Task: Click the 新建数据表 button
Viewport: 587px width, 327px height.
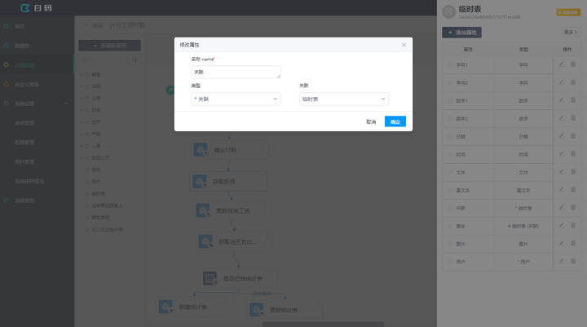Action: (110, 46)
